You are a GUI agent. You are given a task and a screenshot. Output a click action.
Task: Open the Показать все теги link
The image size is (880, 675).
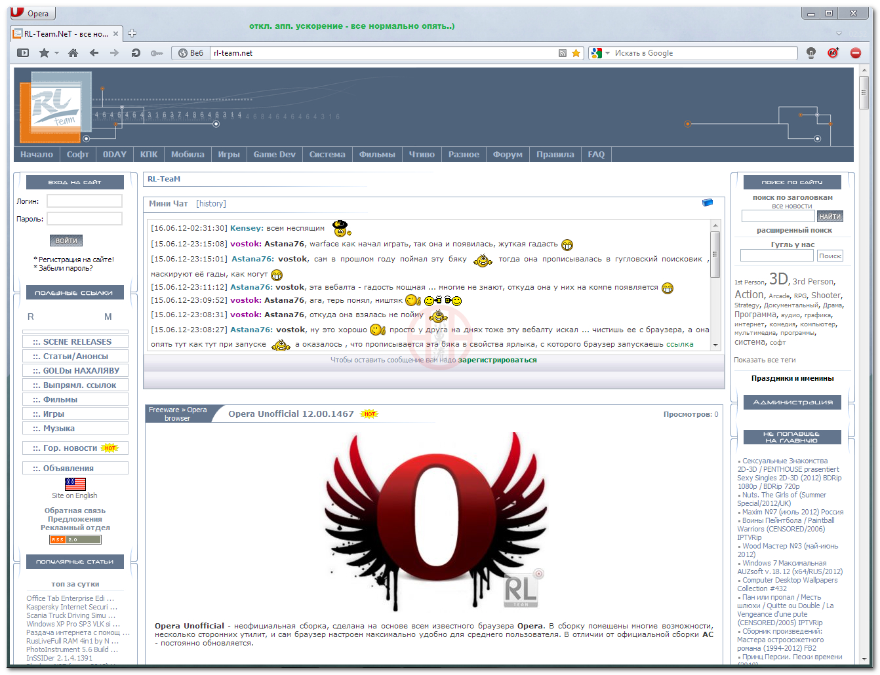click(765, 360)
